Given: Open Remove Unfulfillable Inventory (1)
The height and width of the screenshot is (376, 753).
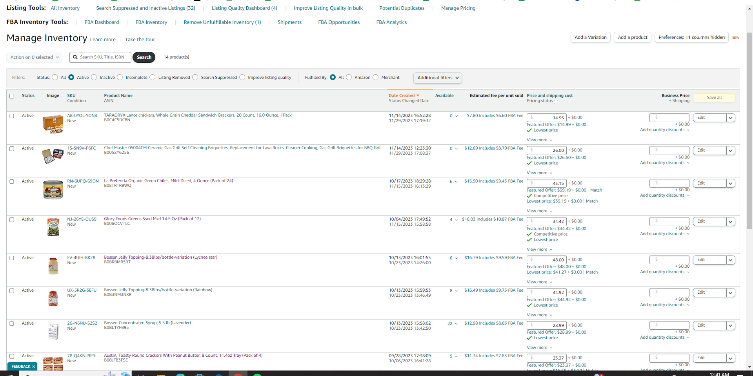Looking at the screenshot, I should 222,22.
